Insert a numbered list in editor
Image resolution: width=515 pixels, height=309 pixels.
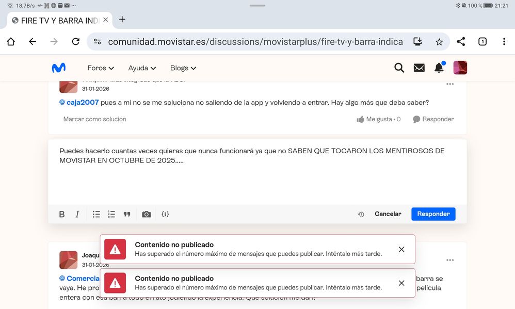pyautogui.click(x=111, y=214)
